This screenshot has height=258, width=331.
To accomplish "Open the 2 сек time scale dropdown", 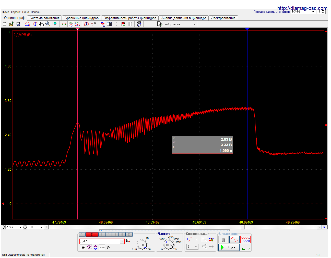I will pos(14,227).
